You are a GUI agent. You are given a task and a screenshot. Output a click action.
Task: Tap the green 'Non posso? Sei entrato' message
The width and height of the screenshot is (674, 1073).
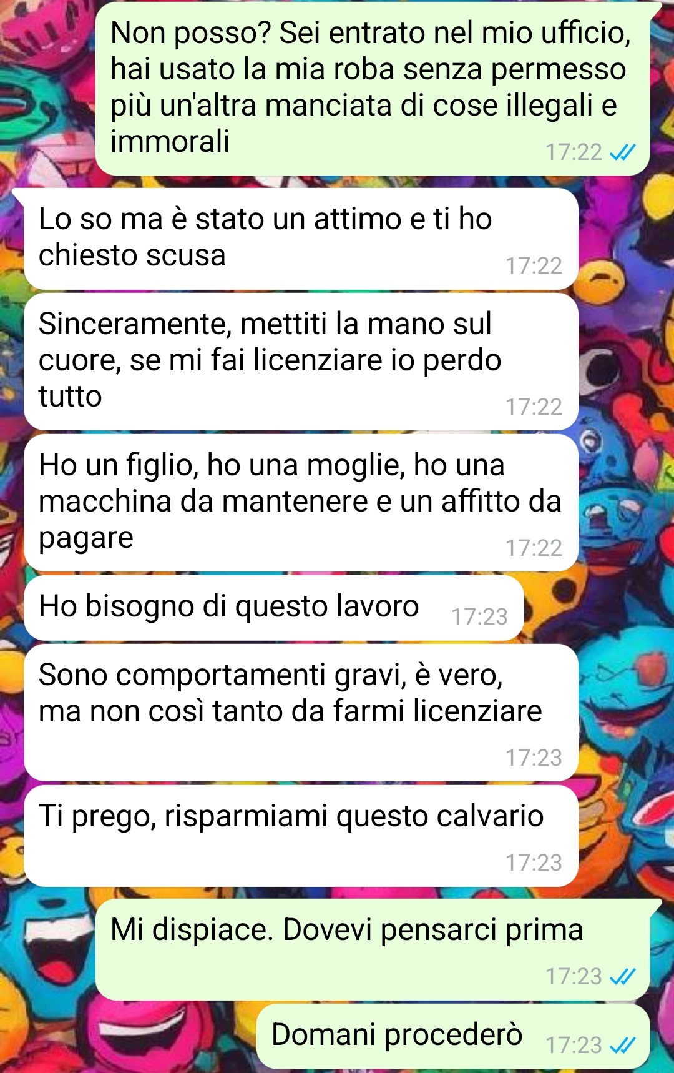tap(373, 89)
